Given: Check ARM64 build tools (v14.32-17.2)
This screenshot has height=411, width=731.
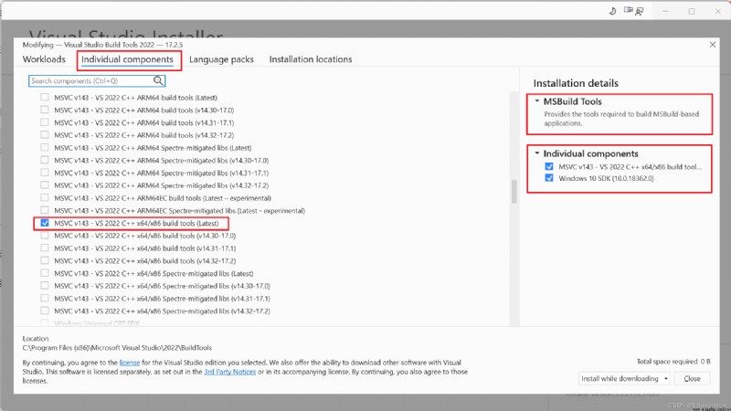Looking at the screenshot, I should 44,135.
